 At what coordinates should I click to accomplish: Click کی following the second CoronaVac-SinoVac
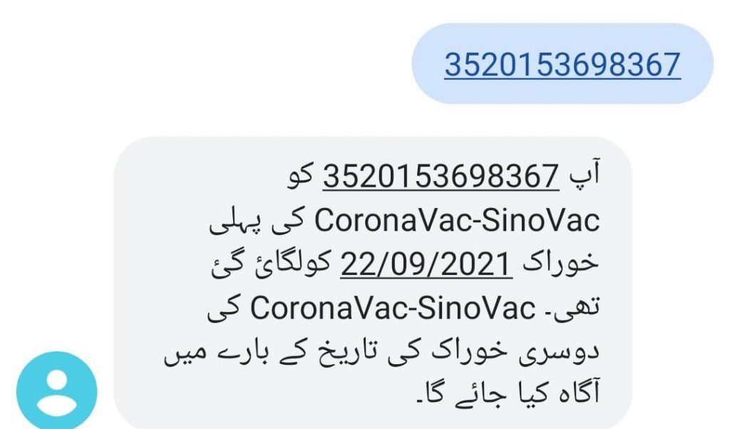point(223,308)
